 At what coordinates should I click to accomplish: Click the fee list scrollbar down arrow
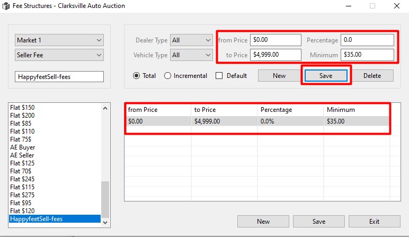point(105,223)
